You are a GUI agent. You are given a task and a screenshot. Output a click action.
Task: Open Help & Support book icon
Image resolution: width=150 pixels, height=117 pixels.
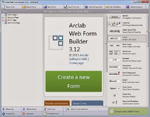click(x=128, y=7)
